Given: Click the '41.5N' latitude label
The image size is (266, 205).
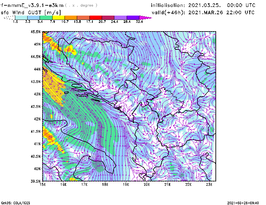Looking at the screenshot, I should click(x=36, y=131).
